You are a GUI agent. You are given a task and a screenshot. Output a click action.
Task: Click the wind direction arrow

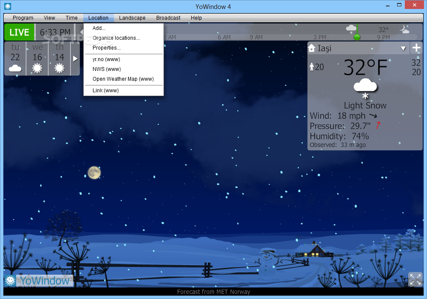[373, 116]
